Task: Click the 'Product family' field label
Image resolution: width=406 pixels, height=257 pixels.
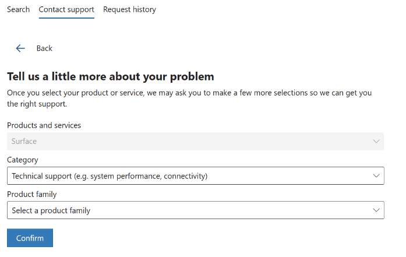Action: coord(31,194)
